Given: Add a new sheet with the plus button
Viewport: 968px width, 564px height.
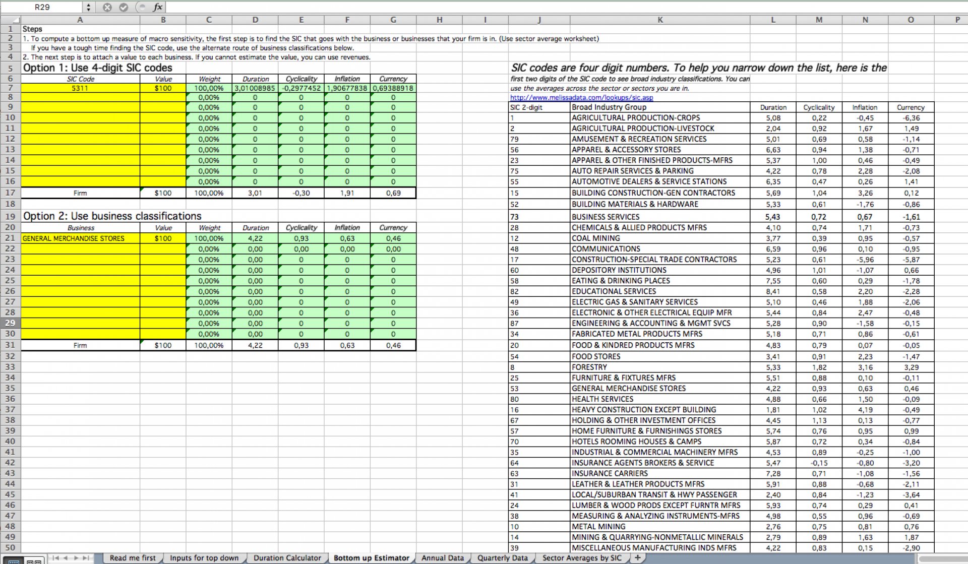Looking at the screenshot, I should 638,558.
